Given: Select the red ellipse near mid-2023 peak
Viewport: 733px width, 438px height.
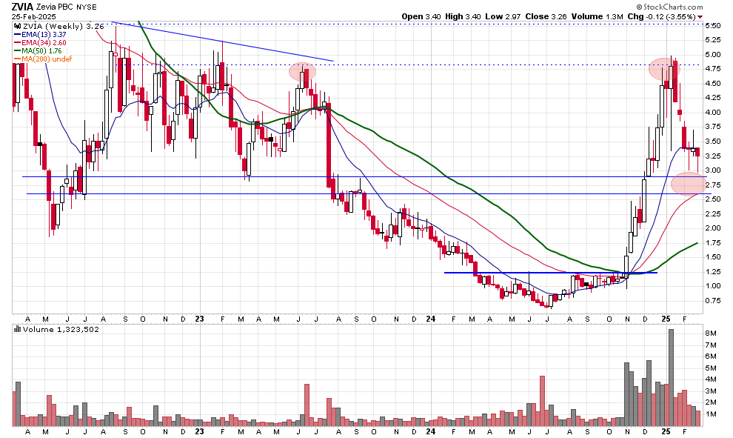Looking at the screenshot, I should click(x=302, y=71).
